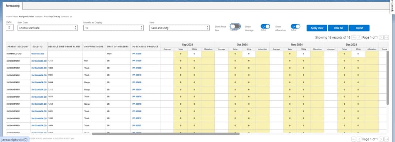Go to previous page using top pagination arrow
The width and height of the screenshot is (395, 142).
pos(359,38)
